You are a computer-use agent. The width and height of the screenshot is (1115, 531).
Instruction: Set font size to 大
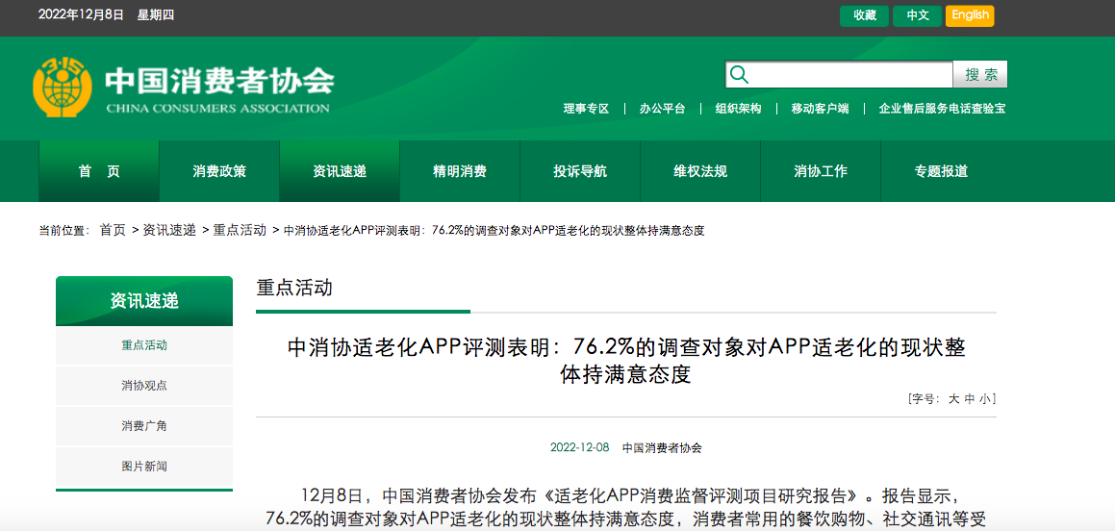(x=953, y=399)
